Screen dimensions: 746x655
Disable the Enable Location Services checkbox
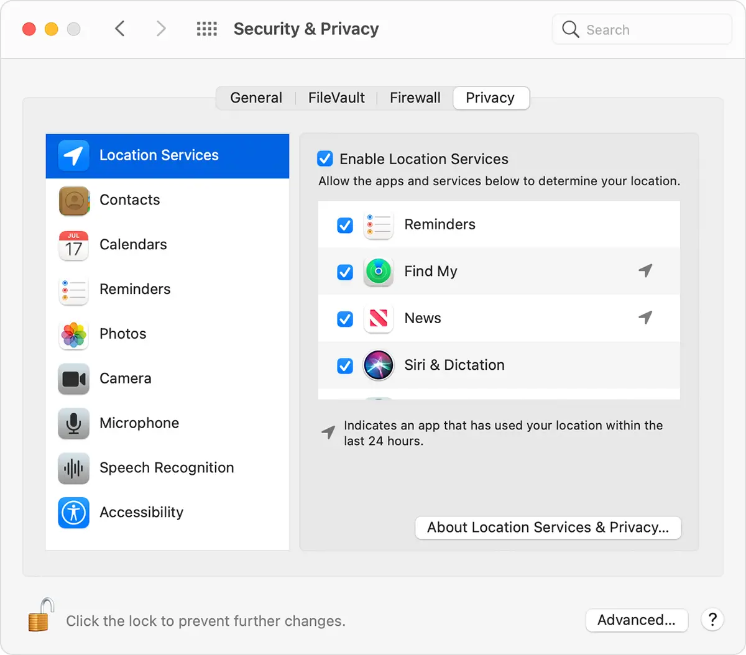tap(325, 159)
